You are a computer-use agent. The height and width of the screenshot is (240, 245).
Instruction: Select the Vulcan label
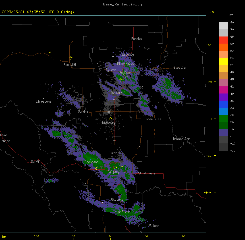click(x=154, y=226)
